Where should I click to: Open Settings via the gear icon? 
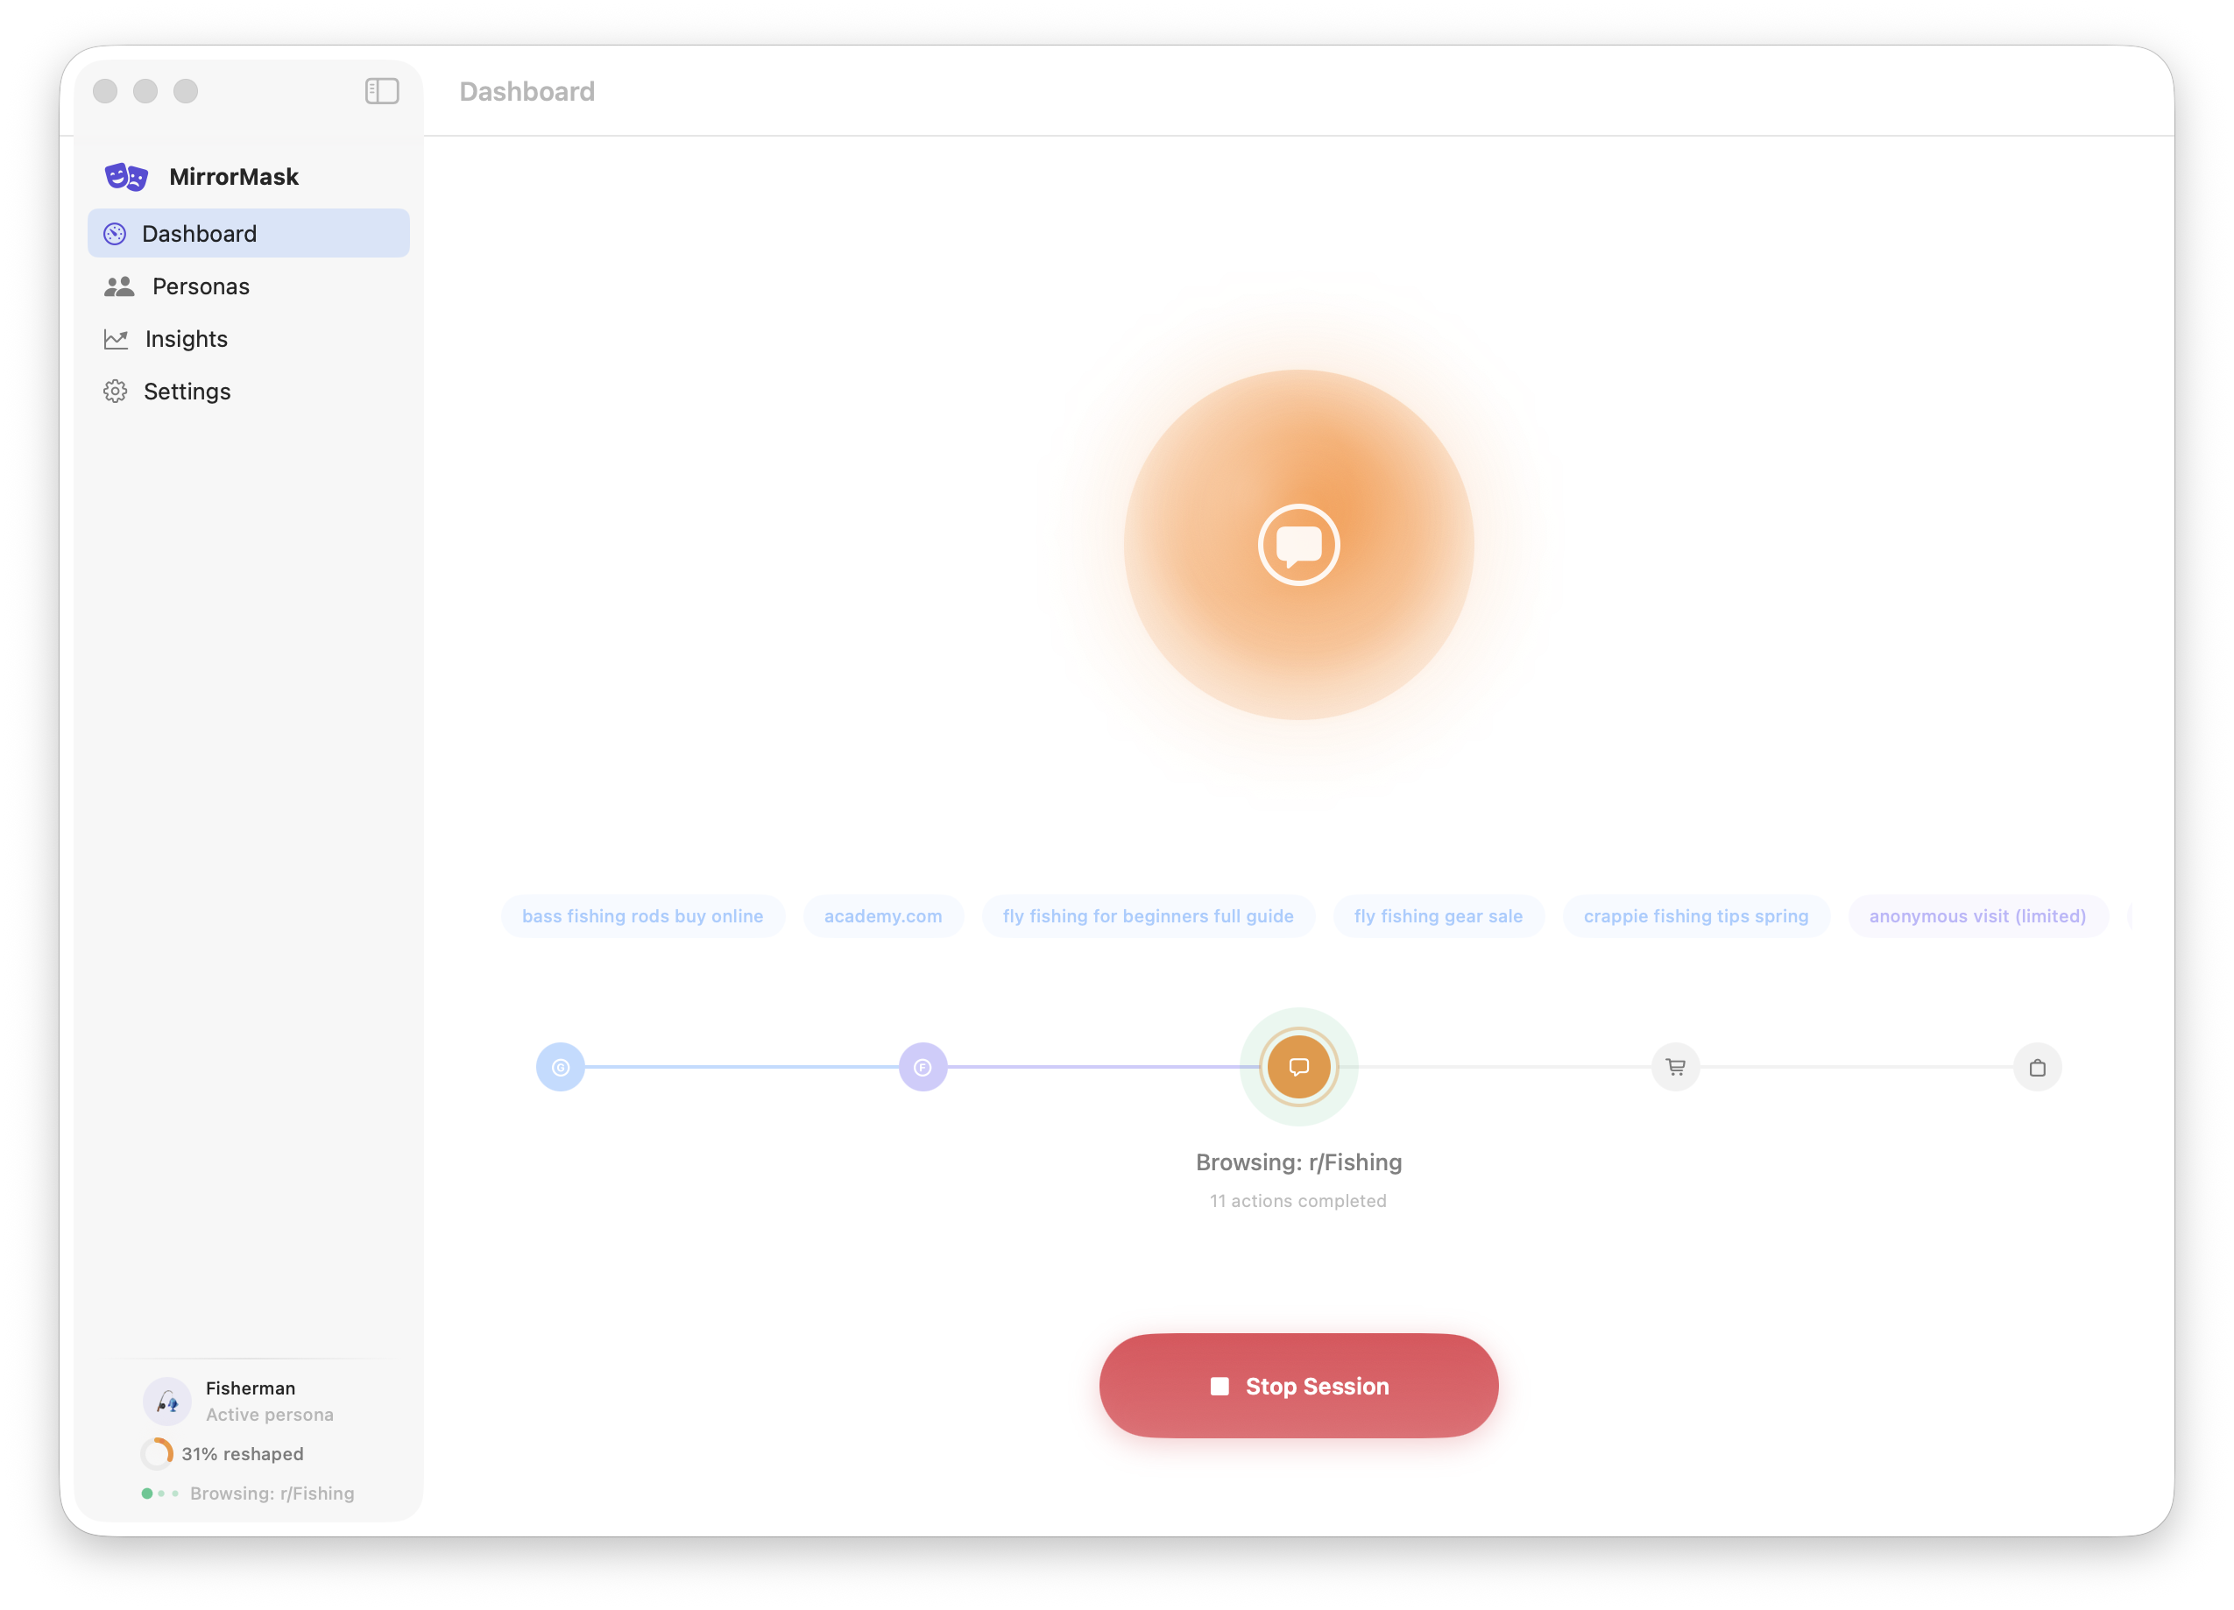point(116,391)
